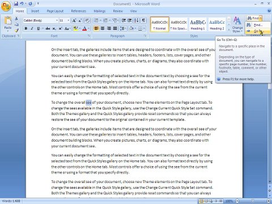Open the font size dropdown
The height and width of the screenshot is (204, 272).
pyautogui.click(x=69, y=20)
